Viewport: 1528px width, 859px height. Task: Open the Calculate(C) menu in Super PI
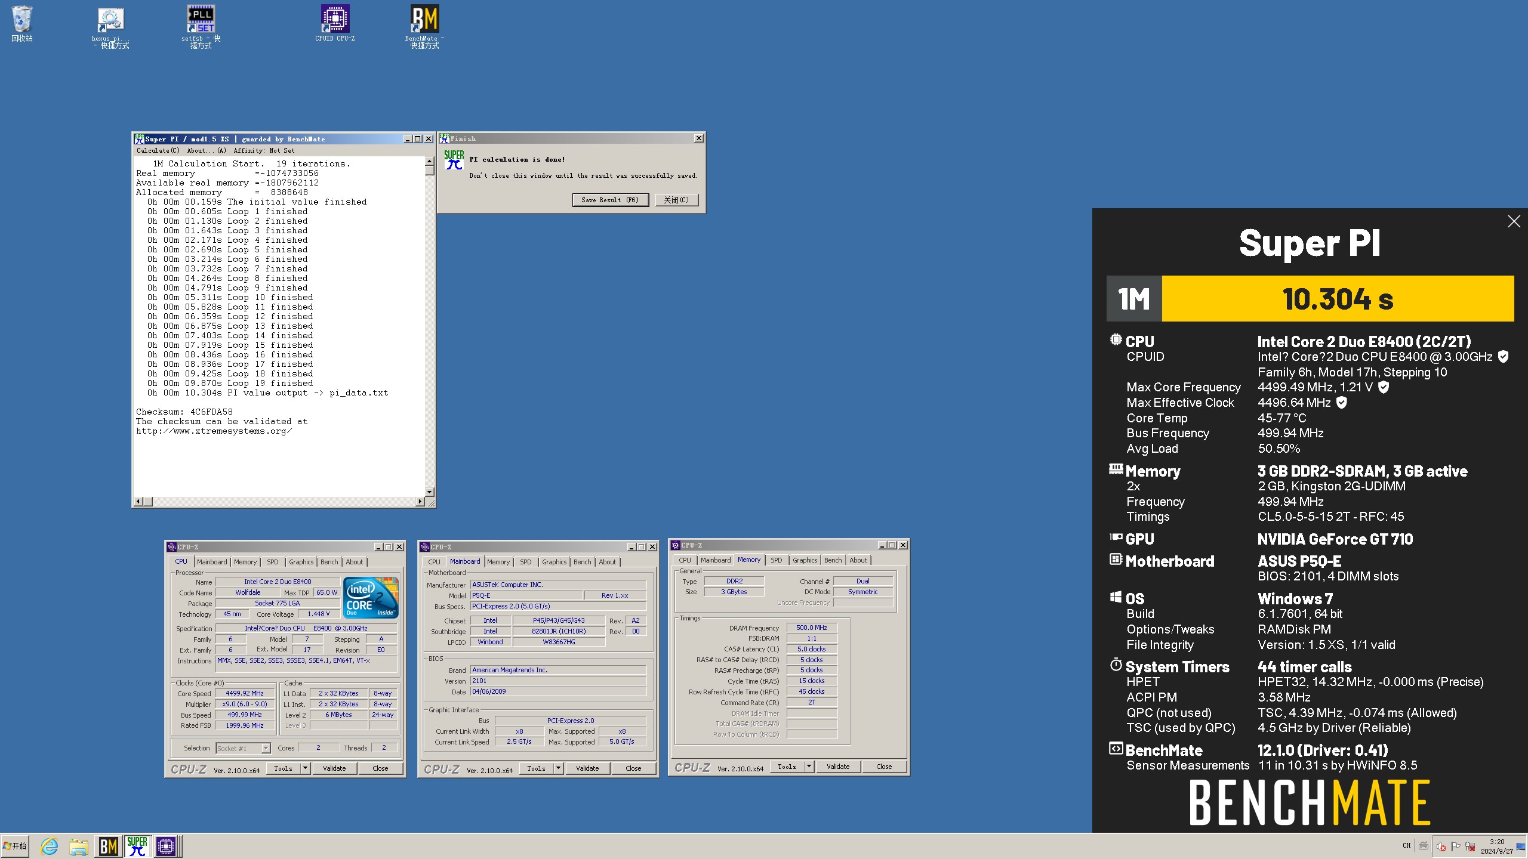(158, 151)
